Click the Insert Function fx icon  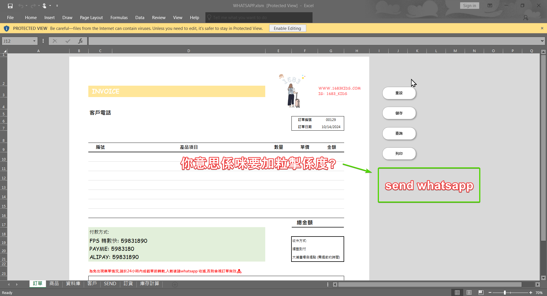pyautogui.click(x=80, y=41)
